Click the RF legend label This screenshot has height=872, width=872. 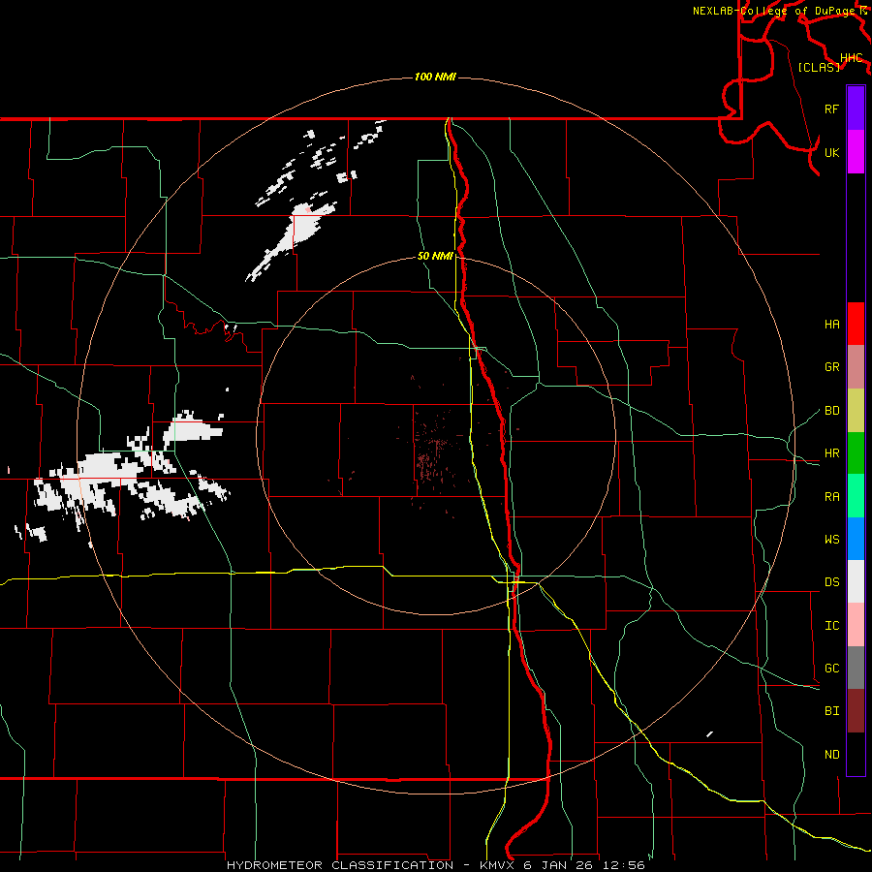(832, 109)
